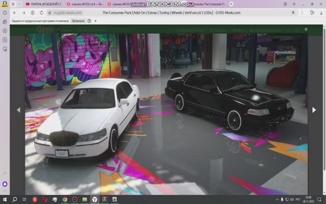Launch Yandex app from taskbar

point(35,199)
